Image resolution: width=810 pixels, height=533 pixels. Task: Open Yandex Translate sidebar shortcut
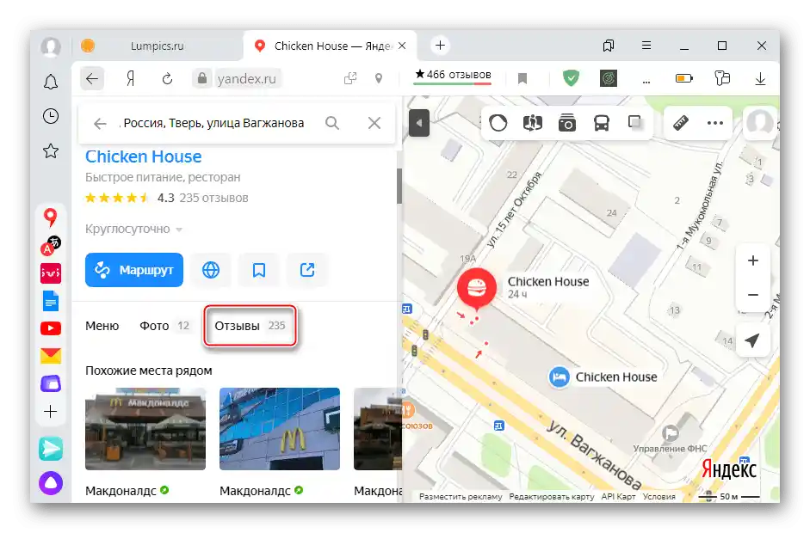click(x=51, y=246)
